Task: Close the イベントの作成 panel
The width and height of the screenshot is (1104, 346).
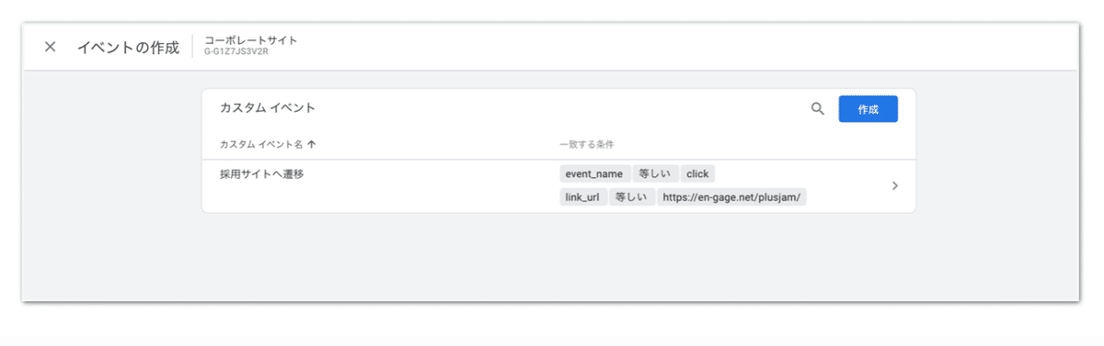Action: [x=51, y=47]
